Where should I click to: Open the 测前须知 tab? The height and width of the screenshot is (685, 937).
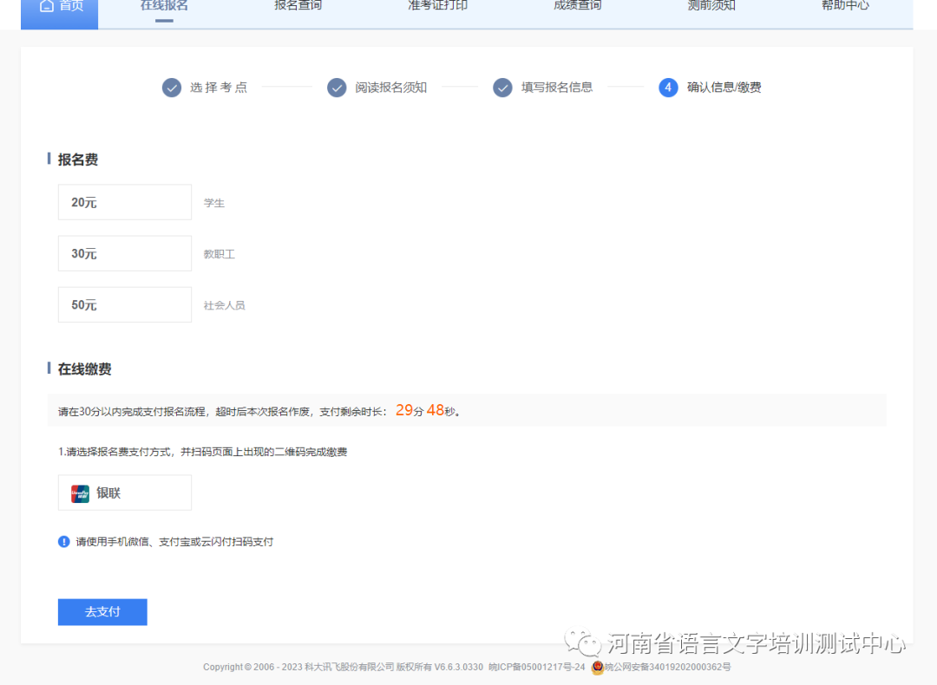point(711,6)
